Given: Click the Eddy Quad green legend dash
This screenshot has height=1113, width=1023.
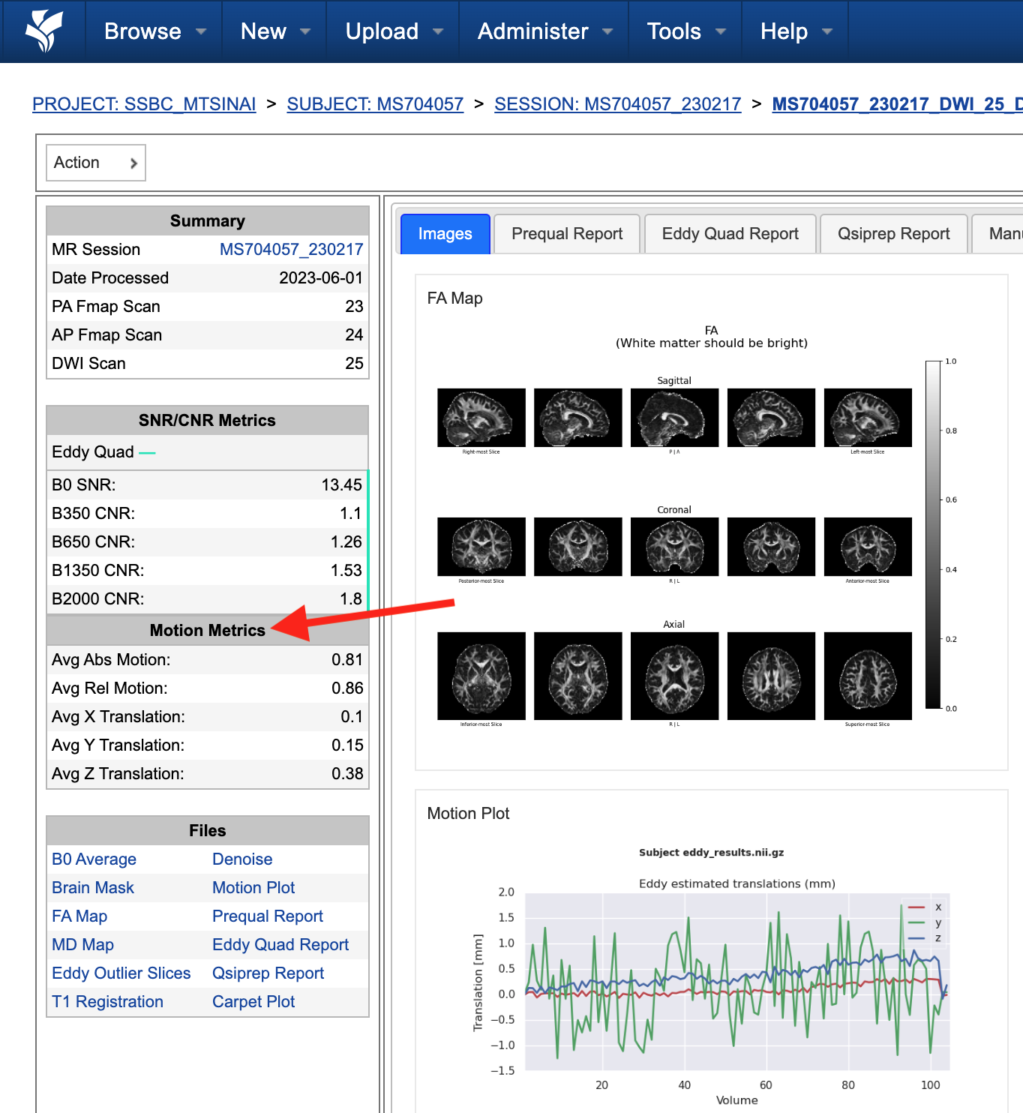Looking at the screenshot, I should click(147, 453).
